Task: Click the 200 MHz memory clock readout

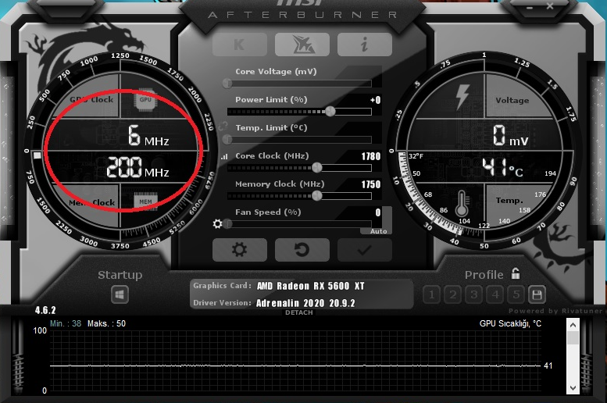Action: (137, 167)
